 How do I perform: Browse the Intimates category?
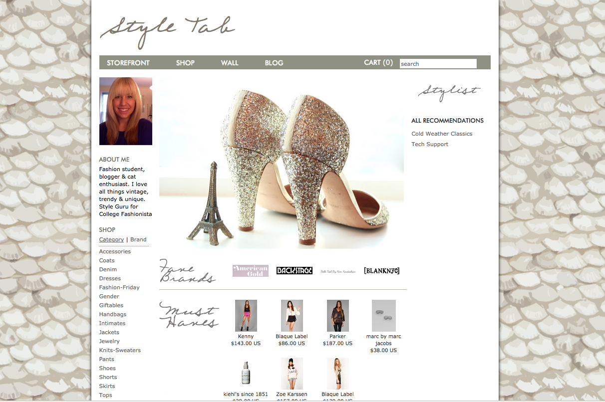click(x=112, y=323)
